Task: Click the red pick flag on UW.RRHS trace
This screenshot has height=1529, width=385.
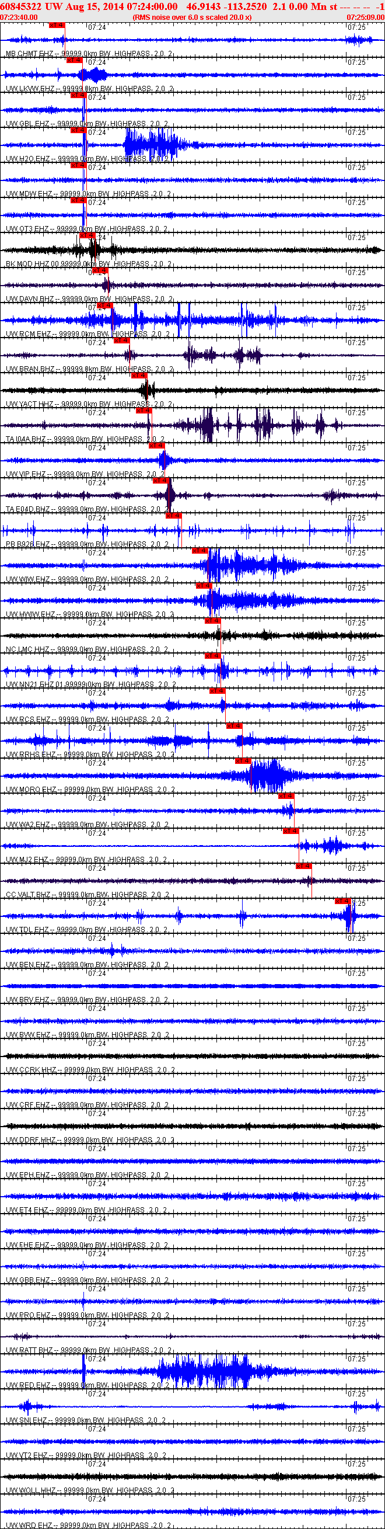Action: [235, 725]
